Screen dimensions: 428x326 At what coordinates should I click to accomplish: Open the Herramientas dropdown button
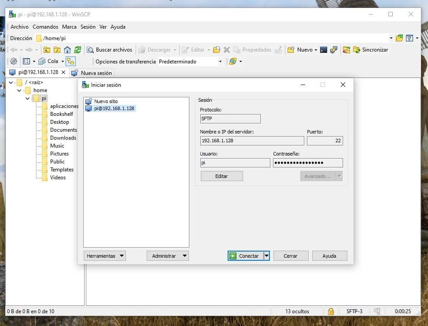[x=104, y=256]
